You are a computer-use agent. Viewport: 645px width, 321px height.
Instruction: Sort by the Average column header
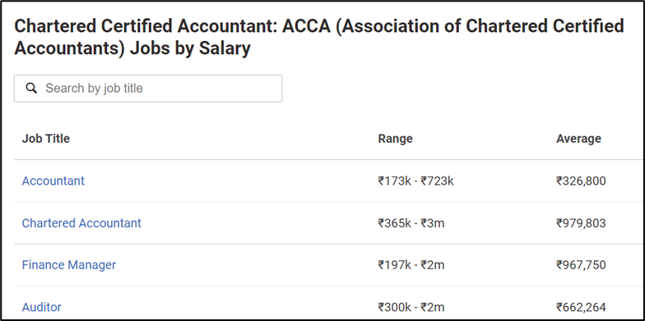coord(579,138)
